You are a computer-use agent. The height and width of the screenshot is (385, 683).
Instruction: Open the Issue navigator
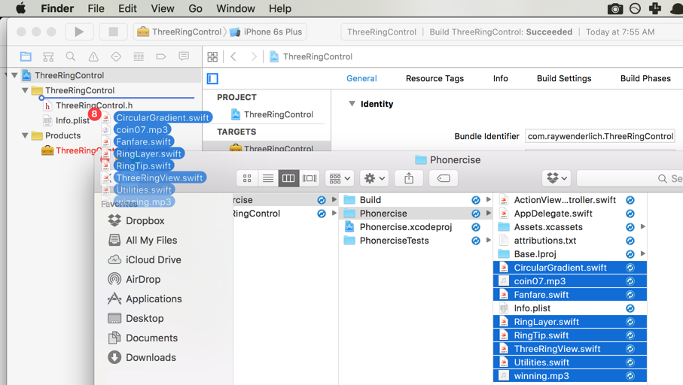click(93, 56)
